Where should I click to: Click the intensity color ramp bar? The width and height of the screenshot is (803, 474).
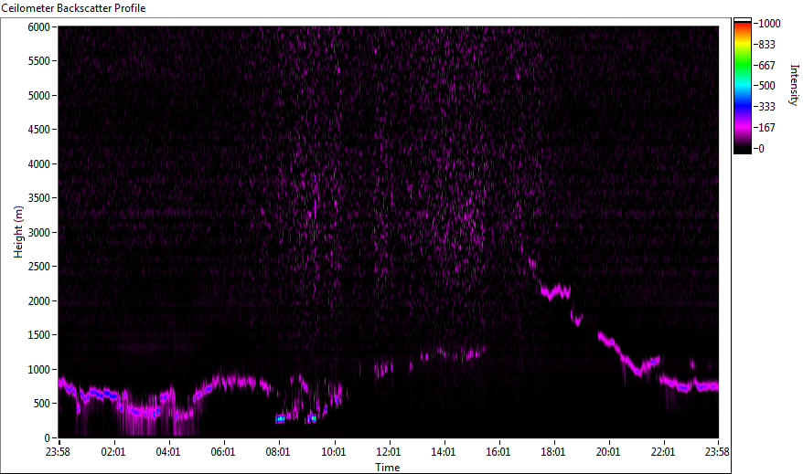coord(742,86)
